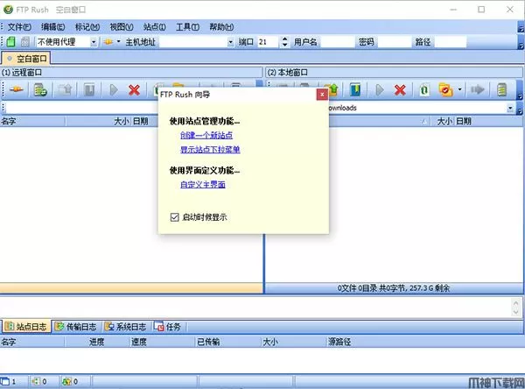525x389 pixels.
Task: Open the 视图(V) menu
Action: point(122,27)
